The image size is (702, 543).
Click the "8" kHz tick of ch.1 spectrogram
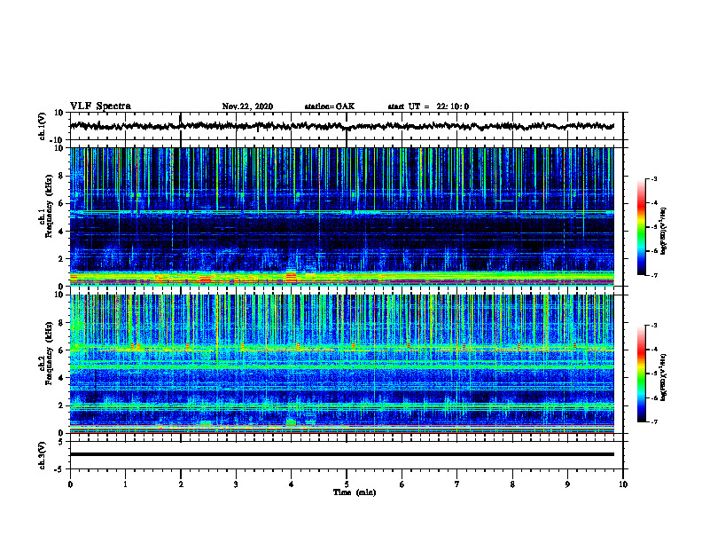tap(61, 176)
